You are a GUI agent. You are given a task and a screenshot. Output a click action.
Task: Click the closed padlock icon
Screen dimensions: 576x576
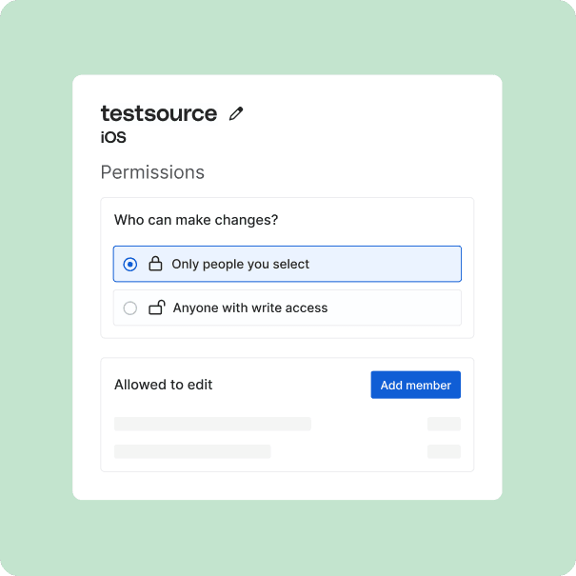[156, 264]
